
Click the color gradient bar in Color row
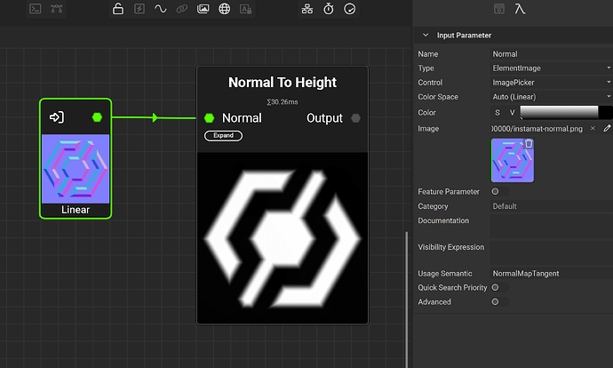coord(559,112)
